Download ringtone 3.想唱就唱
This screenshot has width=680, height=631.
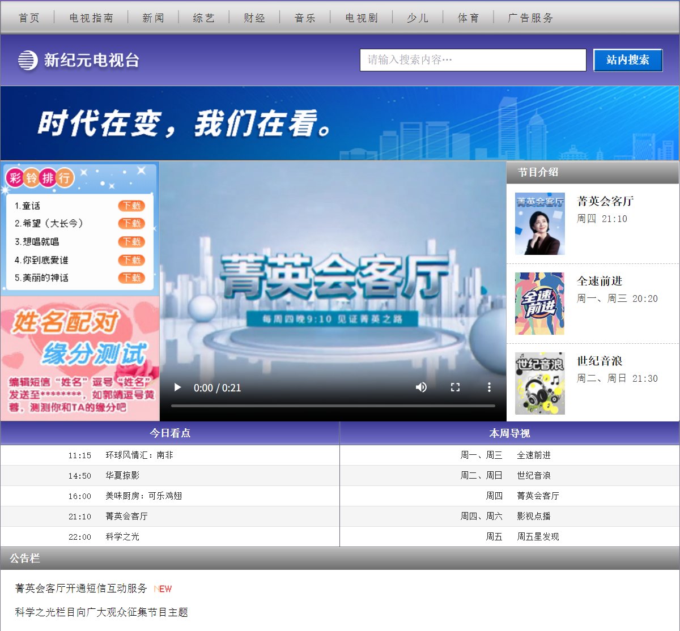131,241
